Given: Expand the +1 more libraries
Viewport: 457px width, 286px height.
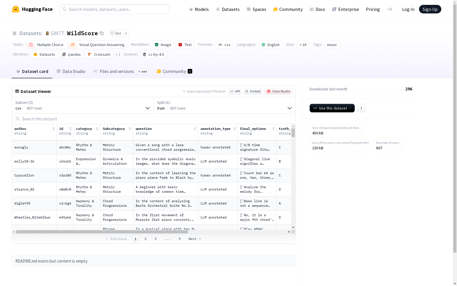Looking at the screenshot, I should coord(118,54).
